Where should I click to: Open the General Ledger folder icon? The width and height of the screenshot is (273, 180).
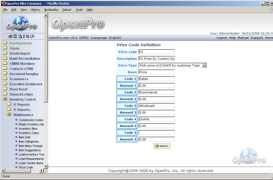click(5, 94)
